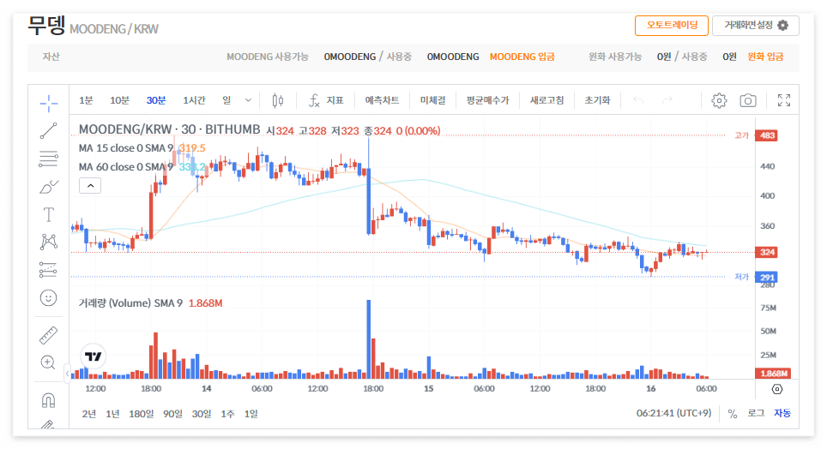The width and height of the screenshot is (827, 449).
Task: Open the Fibonacci retracement lines tool
Action: (49, 159)
